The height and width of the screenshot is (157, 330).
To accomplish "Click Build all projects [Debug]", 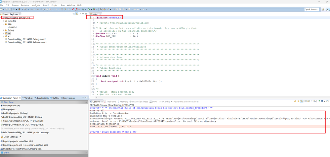I will [x=14, y=113].
